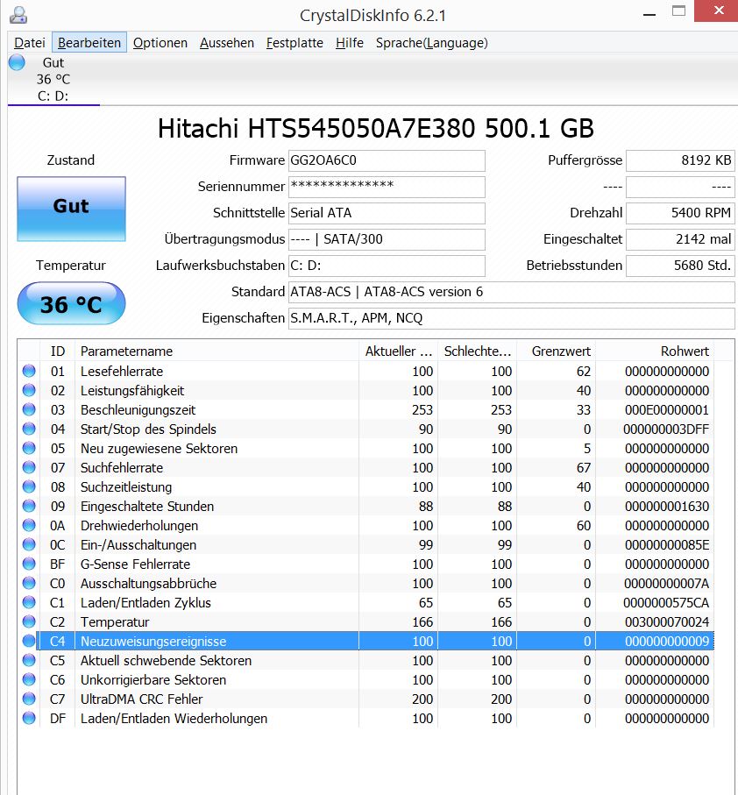Click status orb for 05 Neu zugewiesene Sektoren
Image resolution: width=738 pixels, height=795 pixels.
(x=29, y=448)
